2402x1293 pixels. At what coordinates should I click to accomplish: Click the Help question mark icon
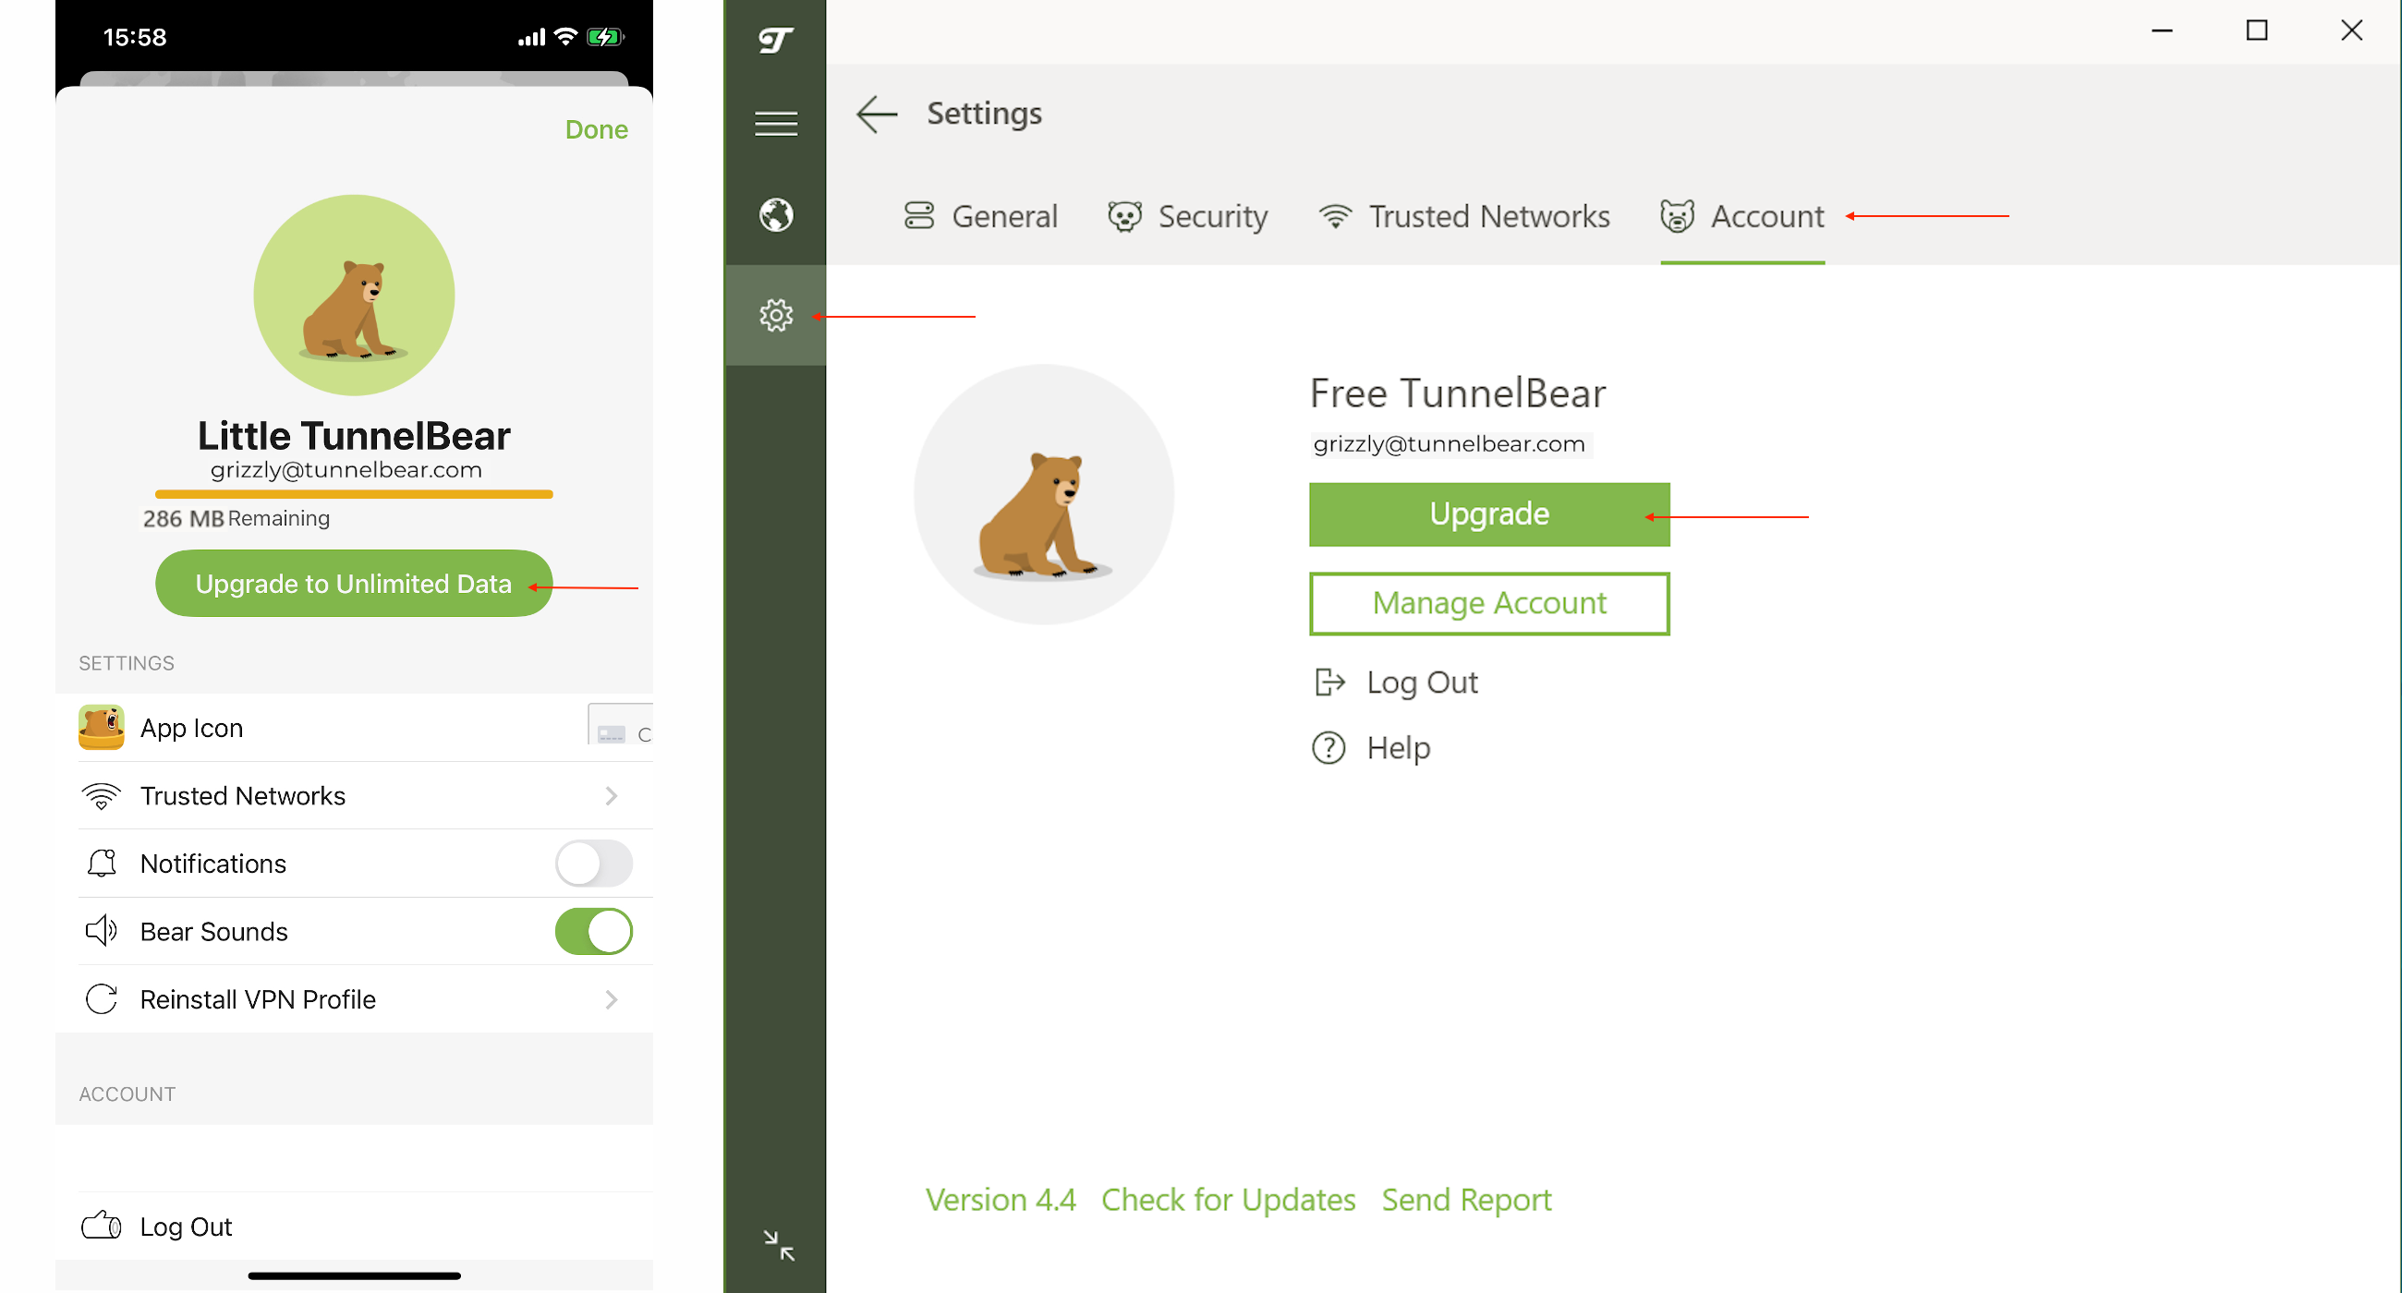(1328, 748)
